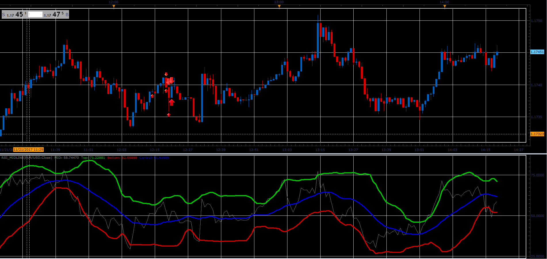The image size is (547, 259).
Task: Click the 14:15 time axis label
Action: [x=485, y=150]
